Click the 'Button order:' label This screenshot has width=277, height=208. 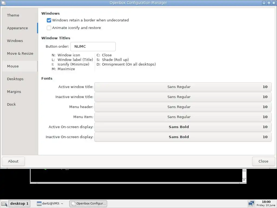pyautogui.click(x=57, y=47)
